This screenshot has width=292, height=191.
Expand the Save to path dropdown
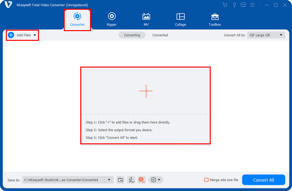(109, 180)
